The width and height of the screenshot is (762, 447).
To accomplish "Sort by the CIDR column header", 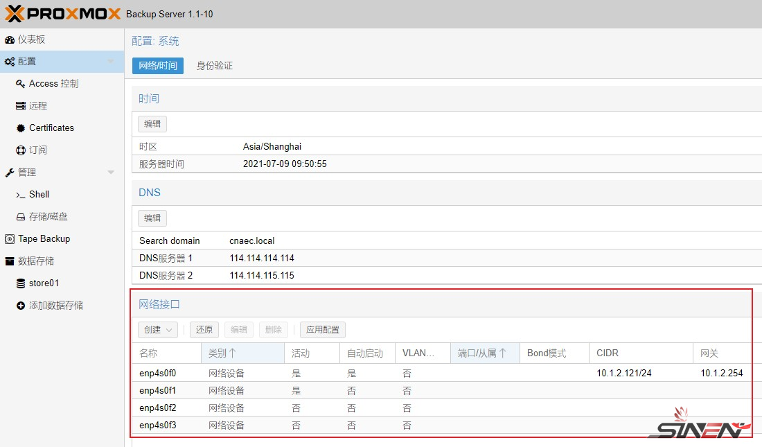I will (x=641, y=353).
